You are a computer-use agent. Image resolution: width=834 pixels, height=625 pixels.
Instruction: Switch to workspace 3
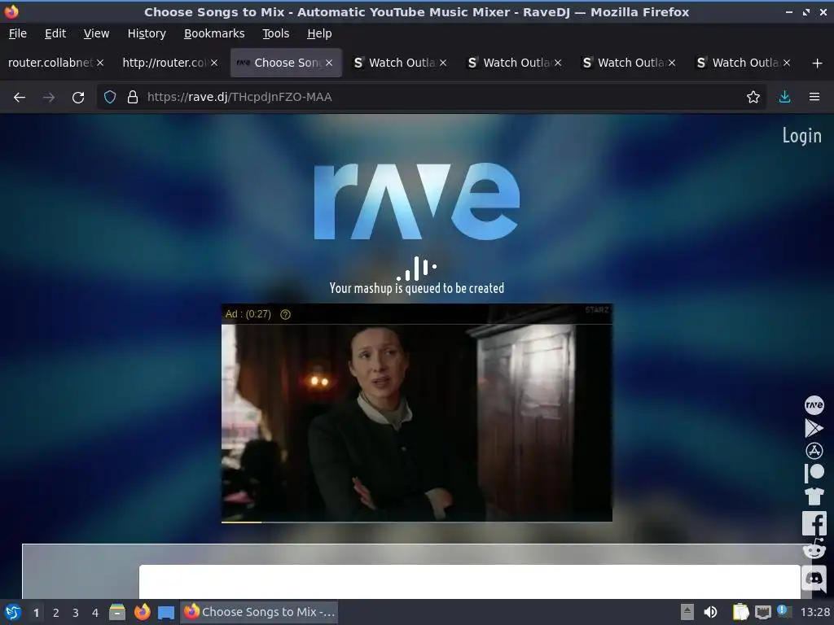pyautogui.click(x=76, y=613)
